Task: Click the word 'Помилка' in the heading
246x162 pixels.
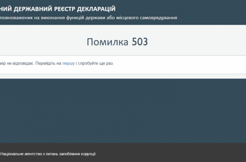Action: point(108,42)
